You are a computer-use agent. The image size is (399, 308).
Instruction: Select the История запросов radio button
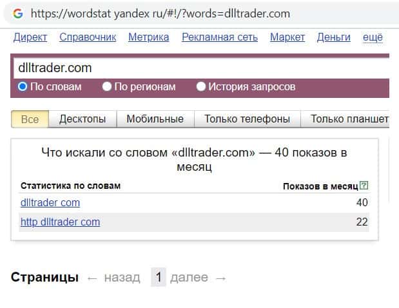tap(200, 86)
